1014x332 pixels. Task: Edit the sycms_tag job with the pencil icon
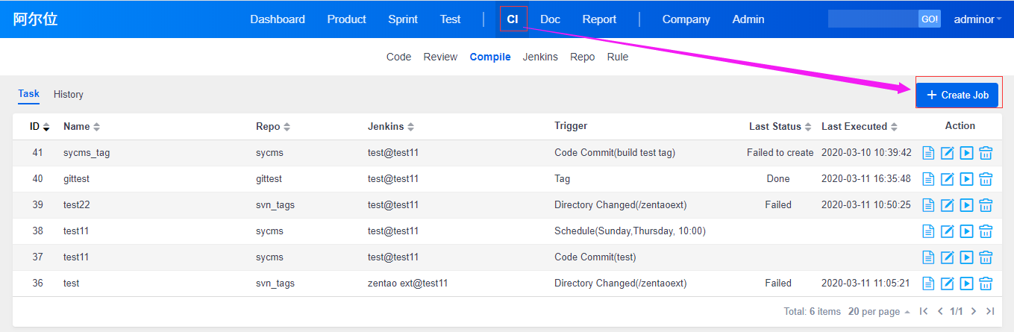point(947,153)
